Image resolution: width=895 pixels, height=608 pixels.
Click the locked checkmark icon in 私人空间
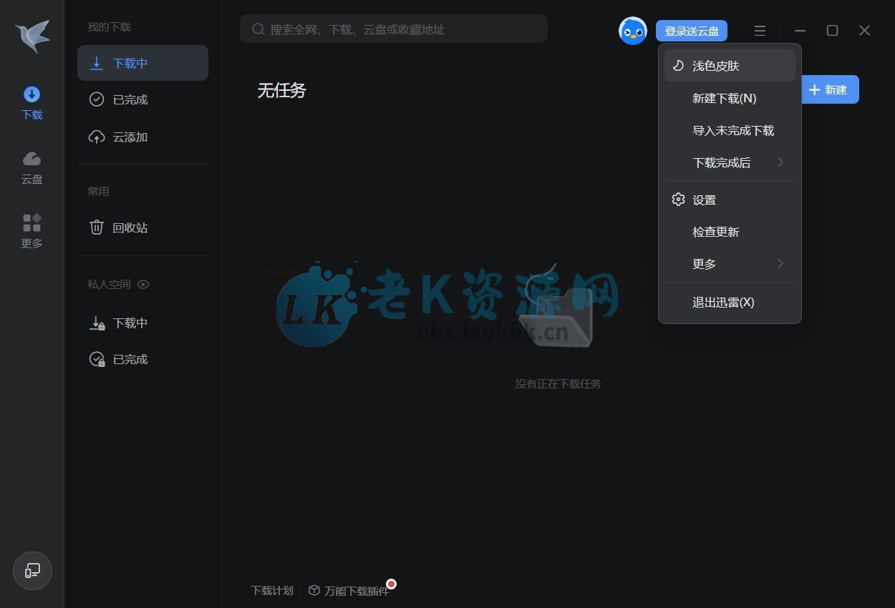[97, 359]
